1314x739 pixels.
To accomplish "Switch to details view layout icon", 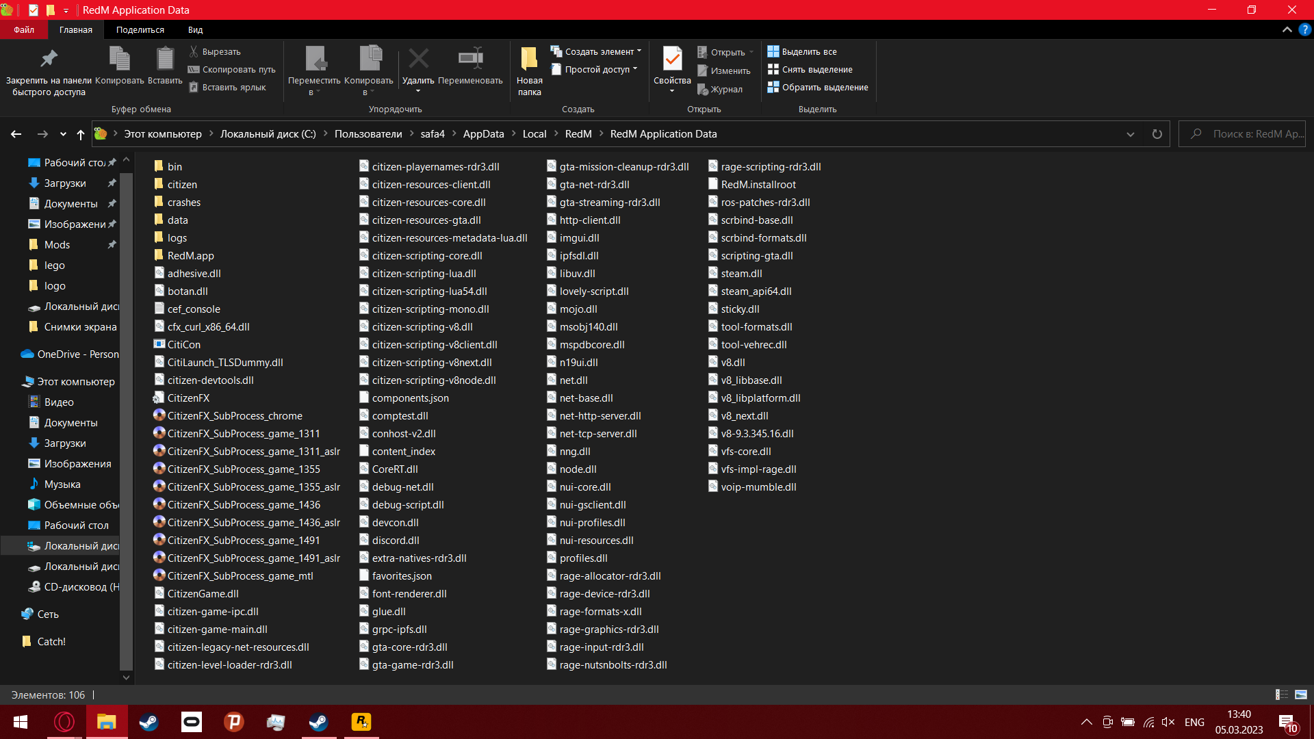I will tap(1281, 695).
